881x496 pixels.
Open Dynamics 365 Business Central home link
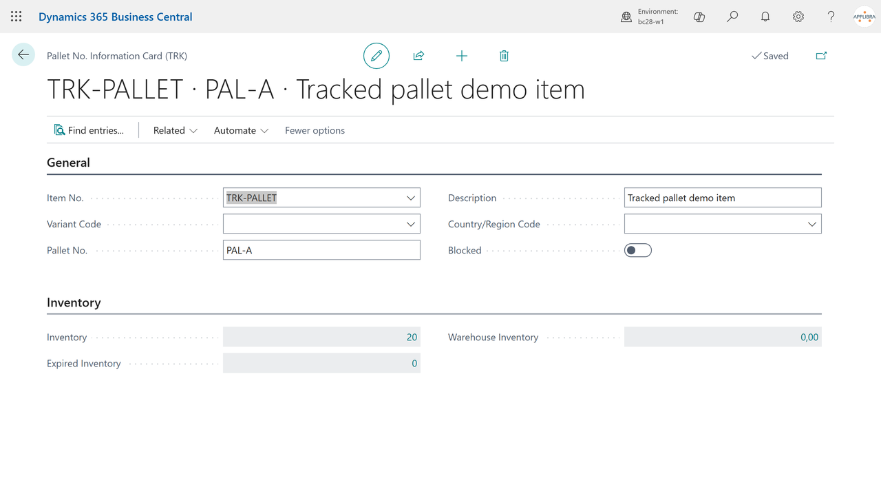[x=116, y=17]
